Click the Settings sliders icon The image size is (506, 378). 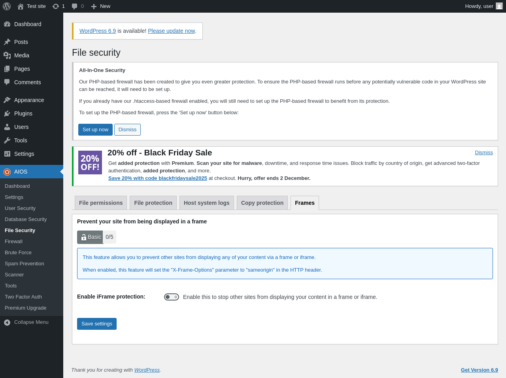7,154
